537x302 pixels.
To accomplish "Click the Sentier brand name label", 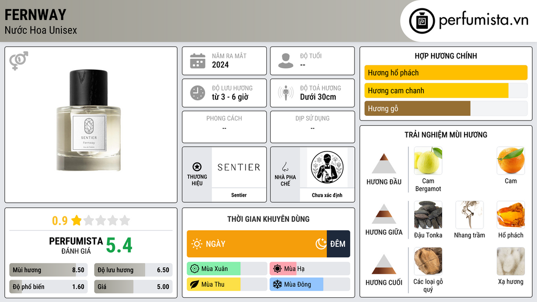I will click(239, 195).
